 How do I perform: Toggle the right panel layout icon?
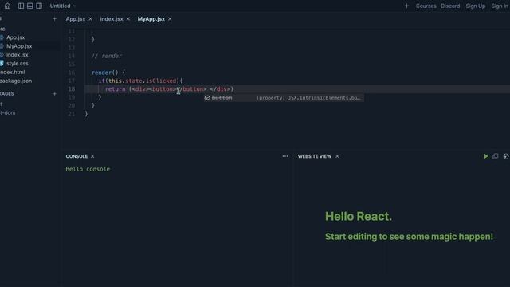coord(39,6)
